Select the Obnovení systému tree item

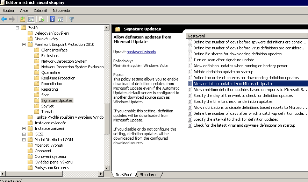point(50,156)
